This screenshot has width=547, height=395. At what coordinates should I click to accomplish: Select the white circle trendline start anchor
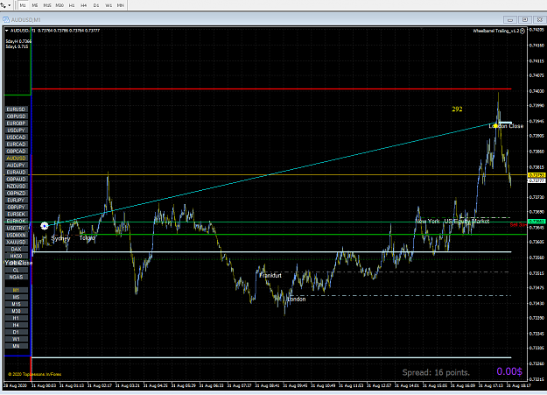(45, 226)
